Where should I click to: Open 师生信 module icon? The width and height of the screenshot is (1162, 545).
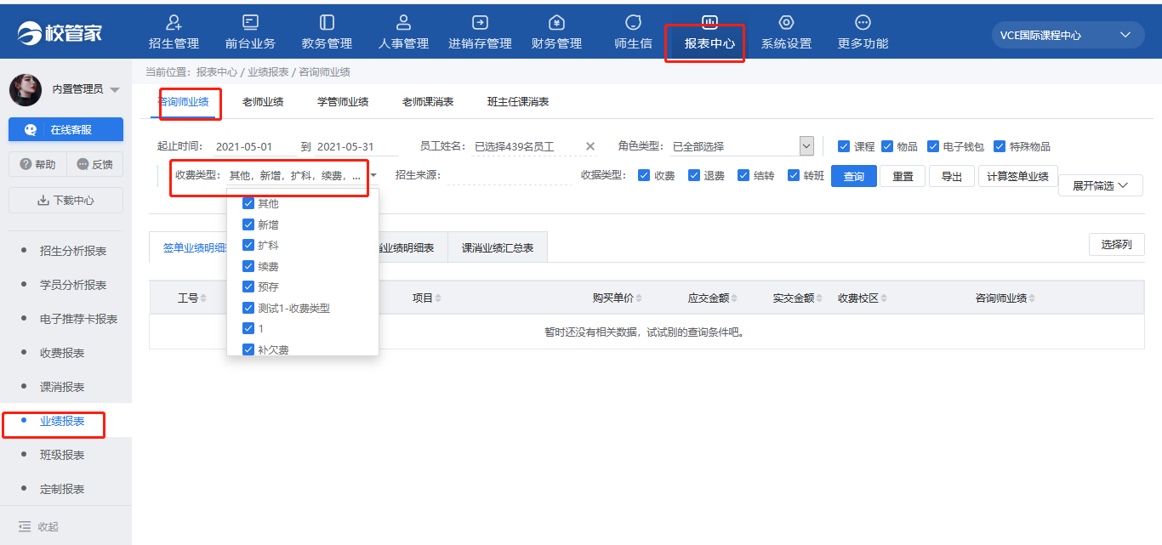[x=633, y=23]
